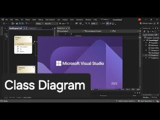Viewport: 160px width, 120px height.
Task: Click Select Repository in status bar
Action: pyautogui.click(x=146, y=101)
